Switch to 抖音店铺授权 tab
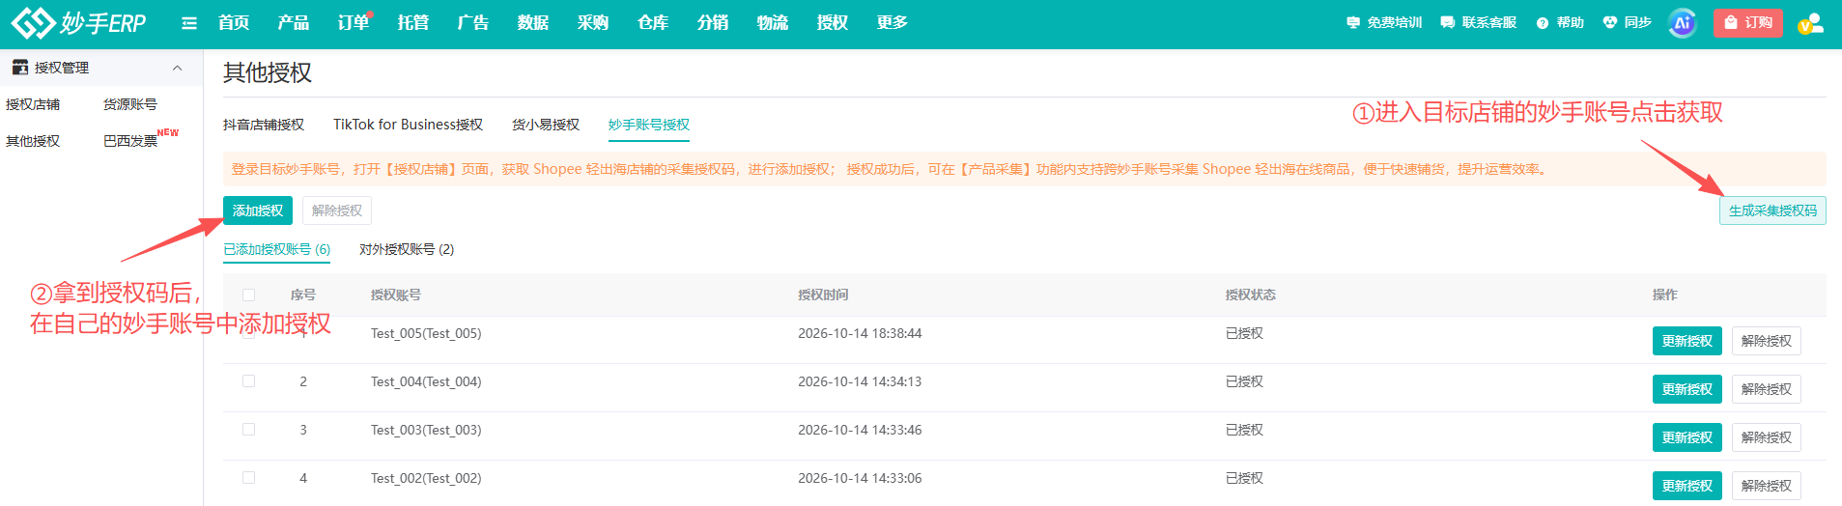1842x506 pixels. point(264,125)
